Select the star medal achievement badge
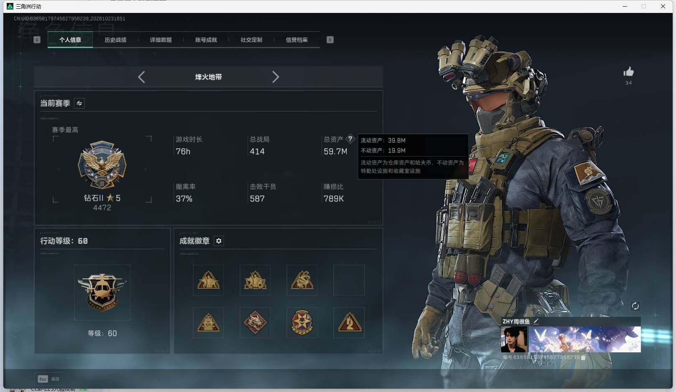The image size is (676, 392). coord(302,323)
